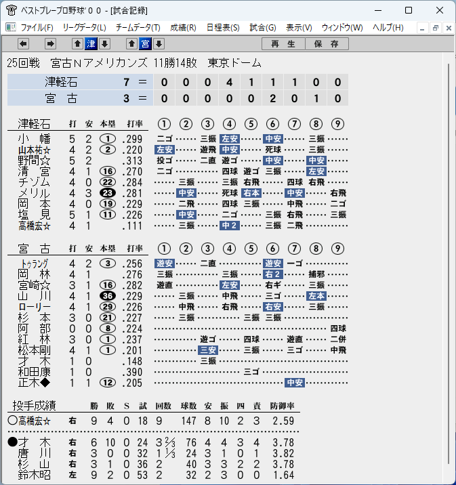Viewport: 456px width, 485px height.
Task: Open the チームデータ(T) menu
Action: tap(138, 28)
